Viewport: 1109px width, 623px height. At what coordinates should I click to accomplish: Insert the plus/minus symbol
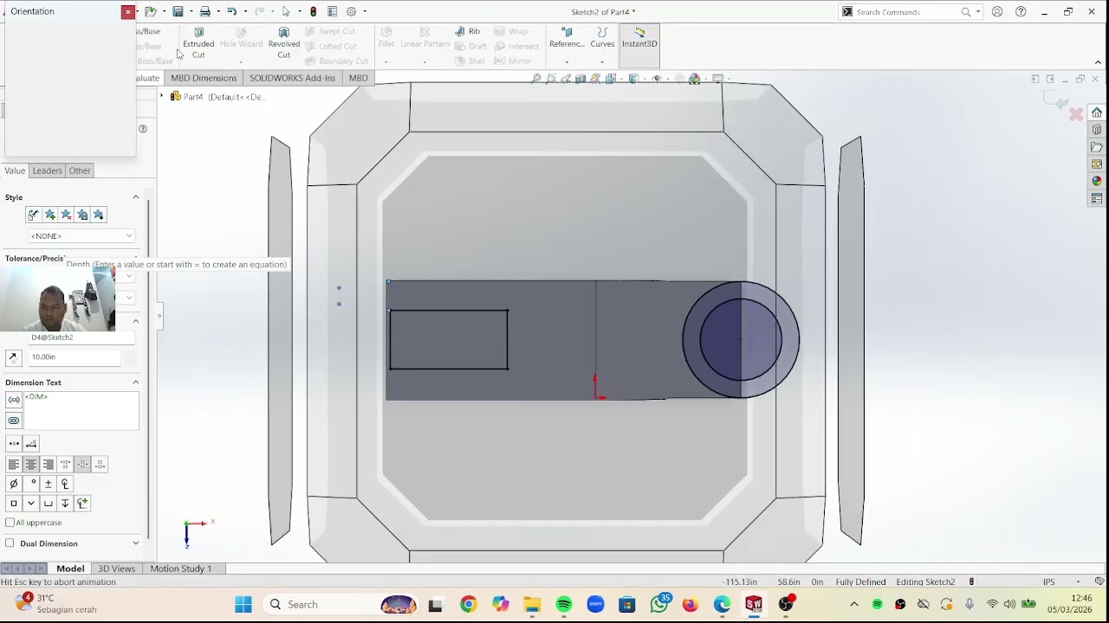(48, 484)
